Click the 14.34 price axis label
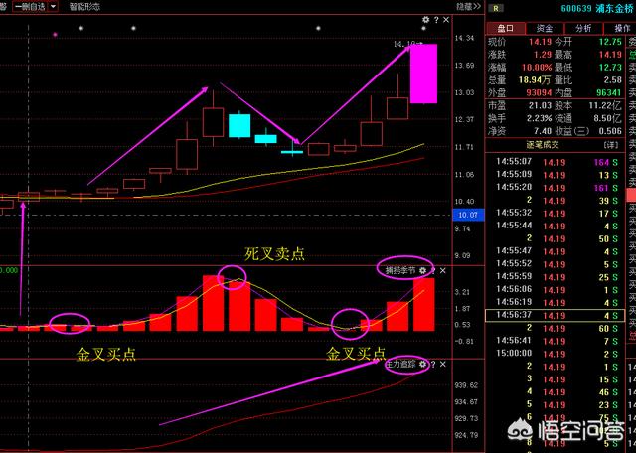 464,38
